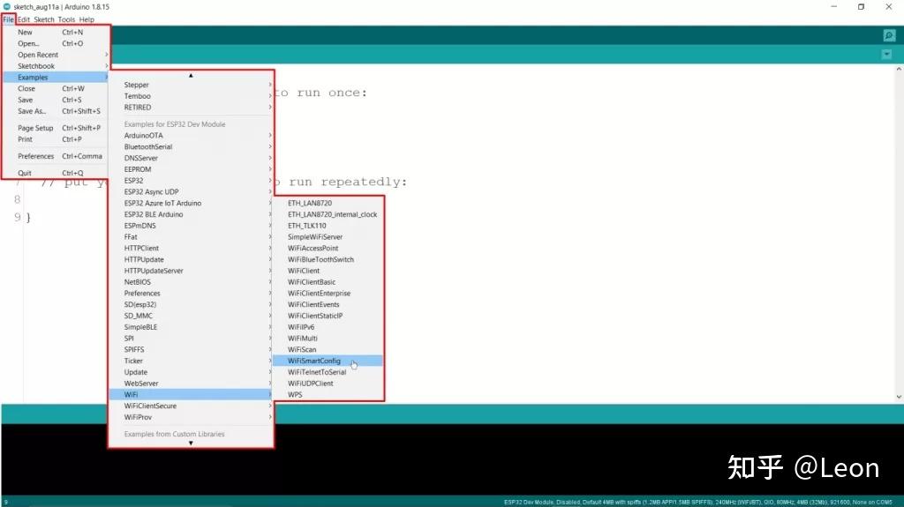Expand the Open Recent submenu
Viewport: 904px width, 507px height.
[56, 55]
